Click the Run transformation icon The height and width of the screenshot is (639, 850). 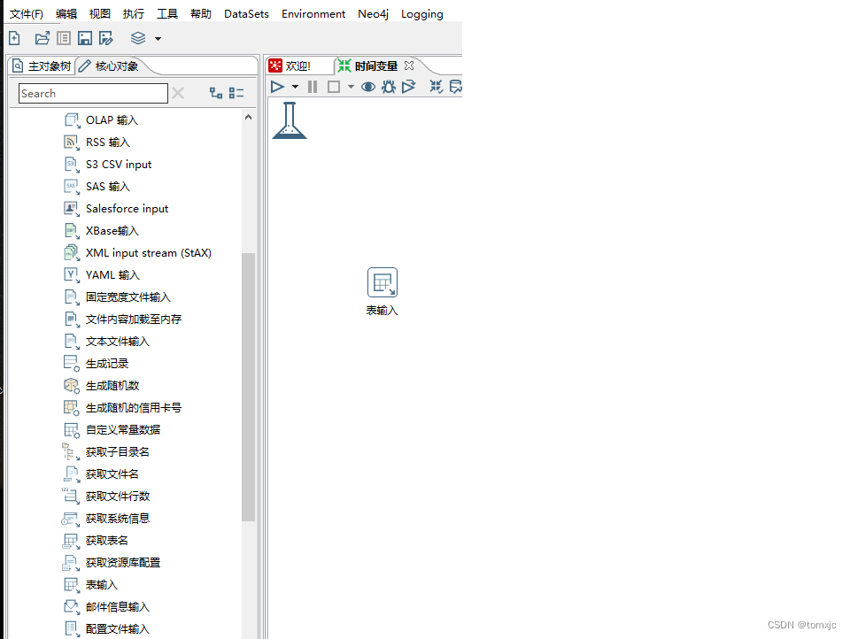pos(277,86)
